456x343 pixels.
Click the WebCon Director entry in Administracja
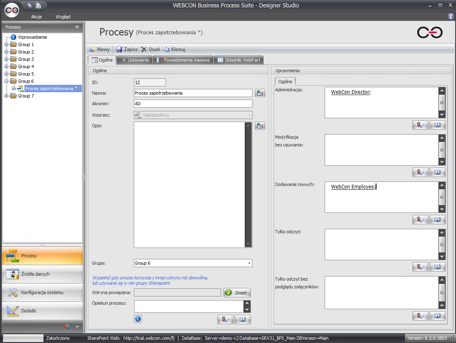[x=350, y=92]
